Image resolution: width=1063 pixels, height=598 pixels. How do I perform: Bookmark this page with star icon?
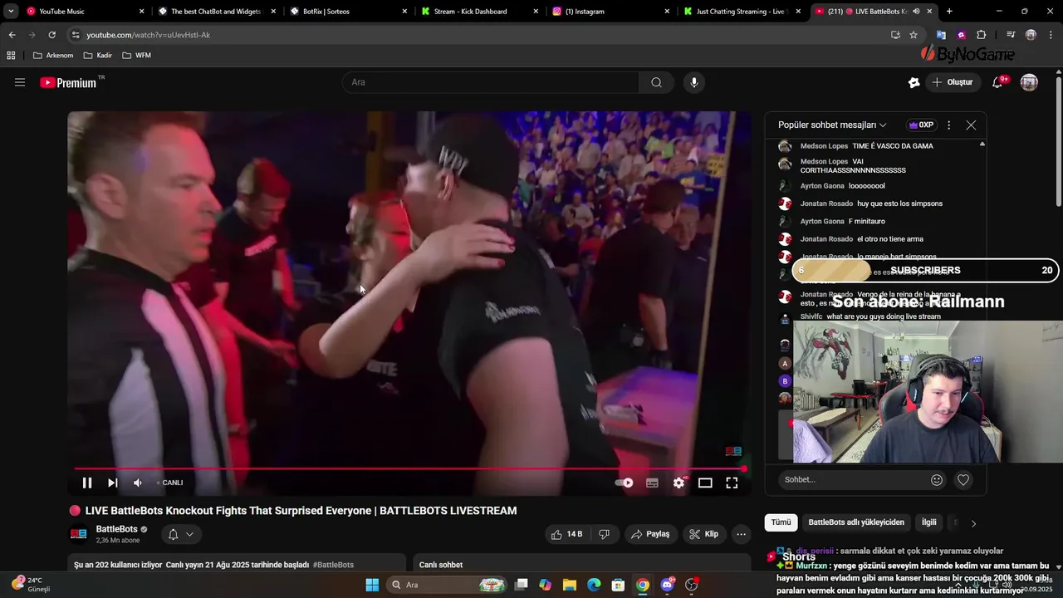tap(914, 35)
